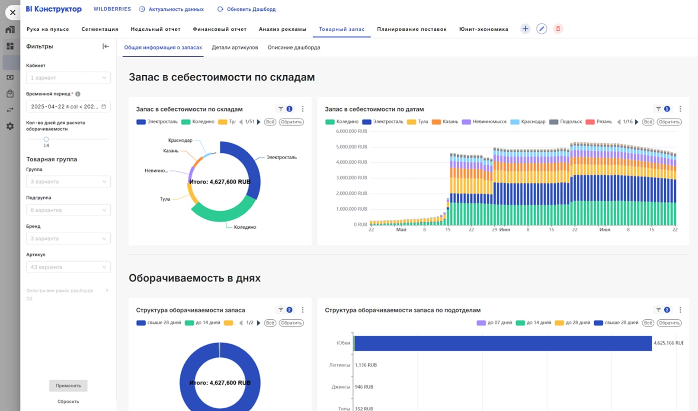Switch to Финансовый отчет tab
The height and width of the screenshot is (411, 698).
pyautogui.click(x=219, y=29)
